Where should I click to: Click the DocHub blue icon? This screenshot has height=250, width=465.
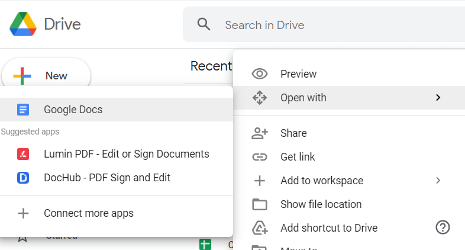point(23,178)
